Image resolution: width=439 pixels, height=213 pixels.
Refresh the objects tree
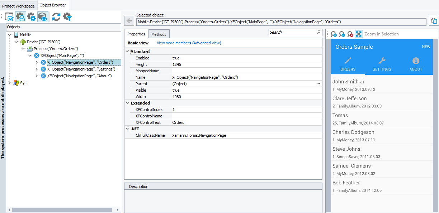[x=56, y=17]
